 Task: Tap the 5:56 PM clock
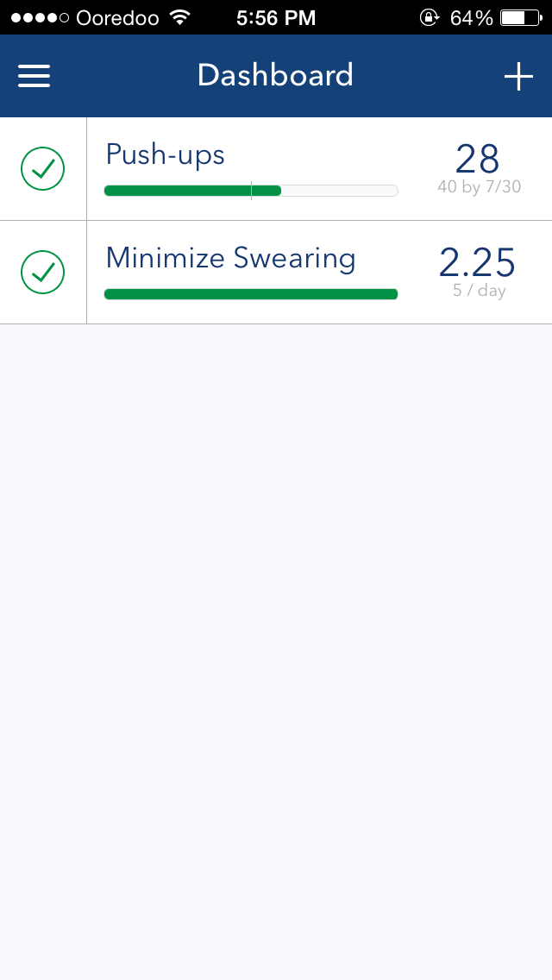click(x=276, y=17)
